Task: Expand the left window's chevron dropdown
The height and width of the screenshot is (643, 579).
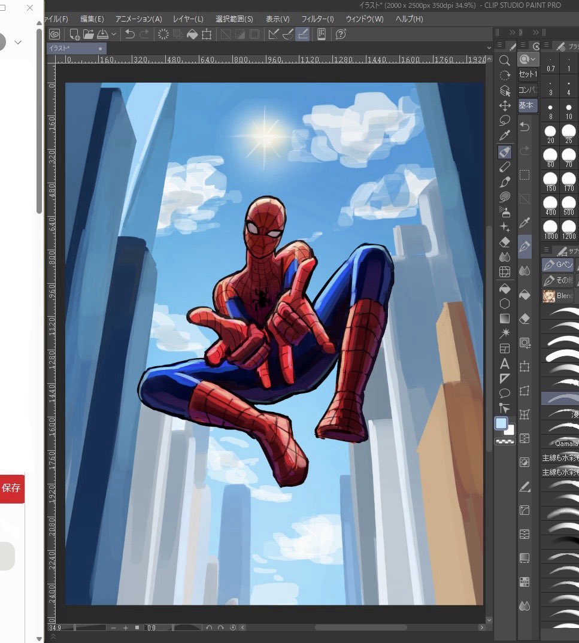Action: tap(18, 43)
